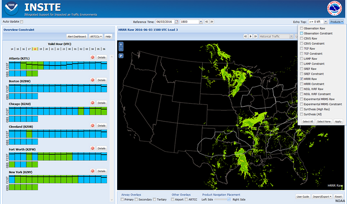Zoom in on the map
Screen dimensions: 347x204
[x=121, y=44]
